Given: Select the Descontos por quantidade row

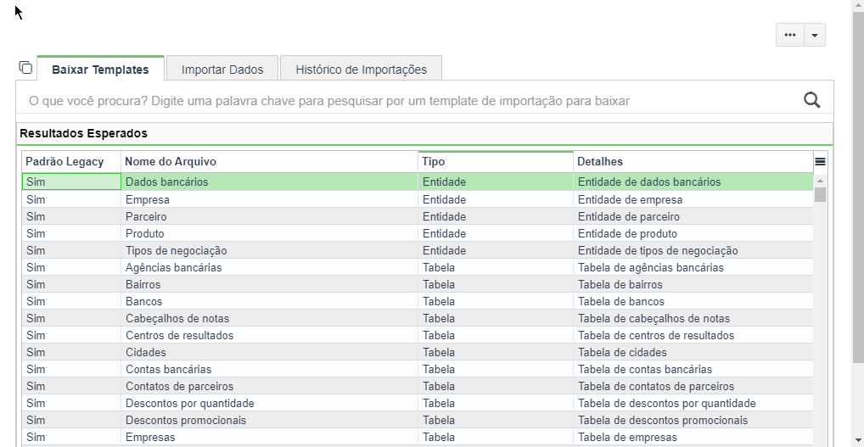Looking at the screenshot, I should pyautogui.click(x=417, y=404).
